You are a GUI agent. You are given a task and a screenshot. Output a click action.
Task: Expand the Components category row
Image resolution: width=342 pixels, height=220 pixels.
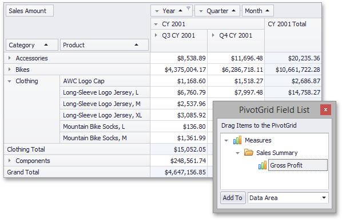(9, 160)
